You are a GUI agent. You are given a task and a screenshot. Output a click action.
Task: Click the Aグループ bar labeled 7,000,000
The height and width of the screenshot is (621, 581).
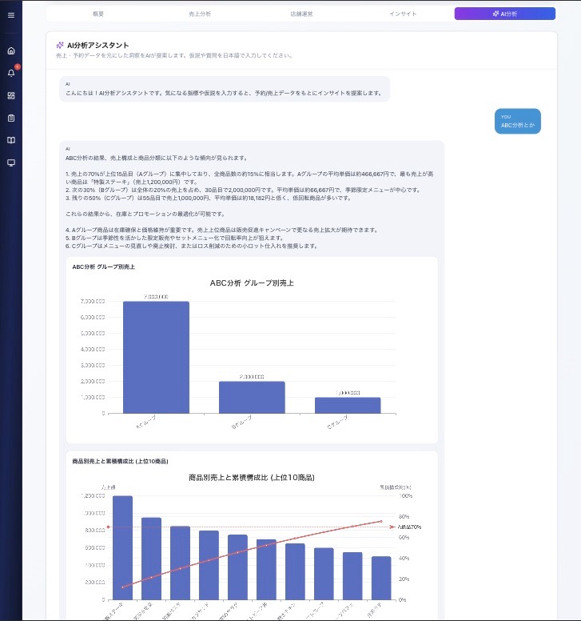[x=156, y=357]
